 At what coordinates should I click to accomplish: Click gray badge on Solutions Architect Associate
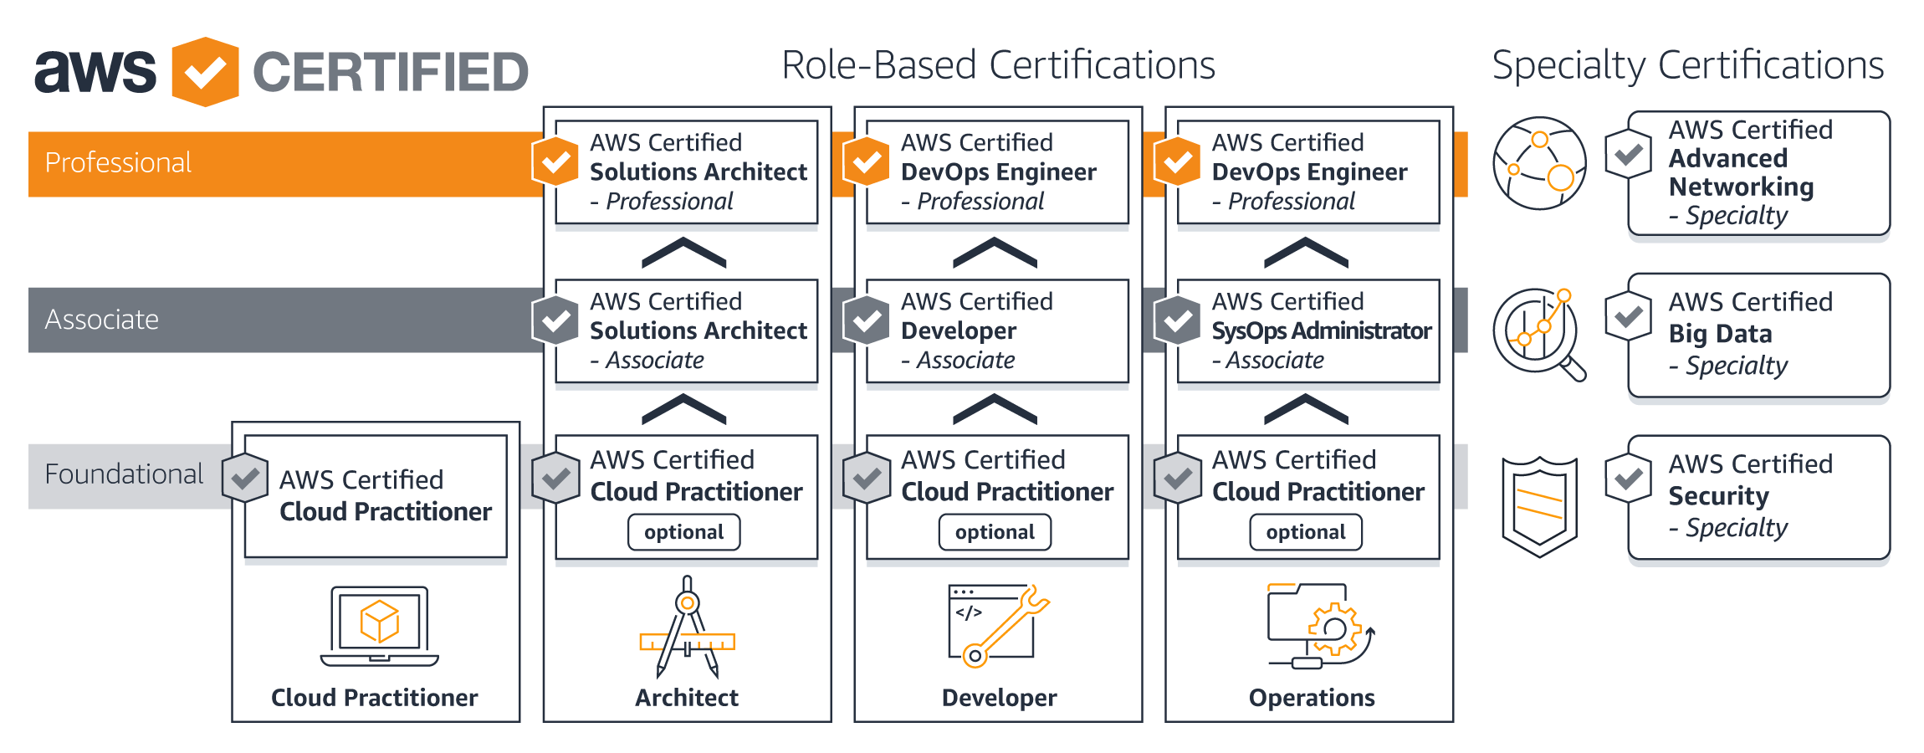tap(555, 320)
